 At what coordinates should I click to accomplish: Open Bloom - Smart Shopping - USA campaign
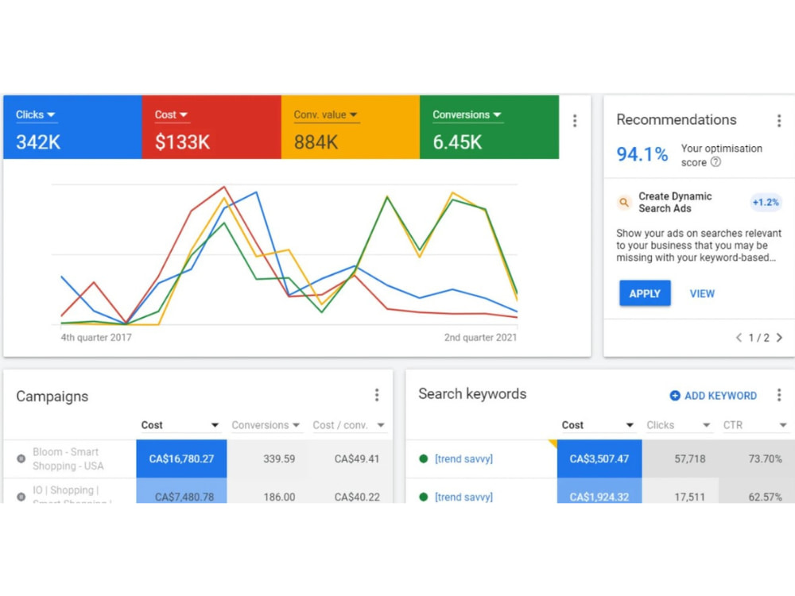(68, 459)
